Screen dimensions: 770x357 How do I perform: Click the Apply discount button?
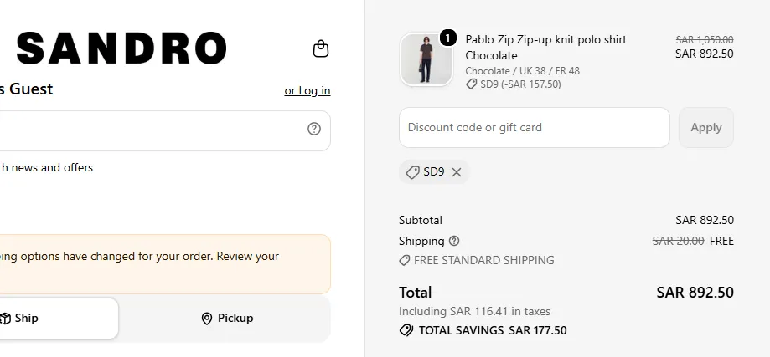(705, 127)
